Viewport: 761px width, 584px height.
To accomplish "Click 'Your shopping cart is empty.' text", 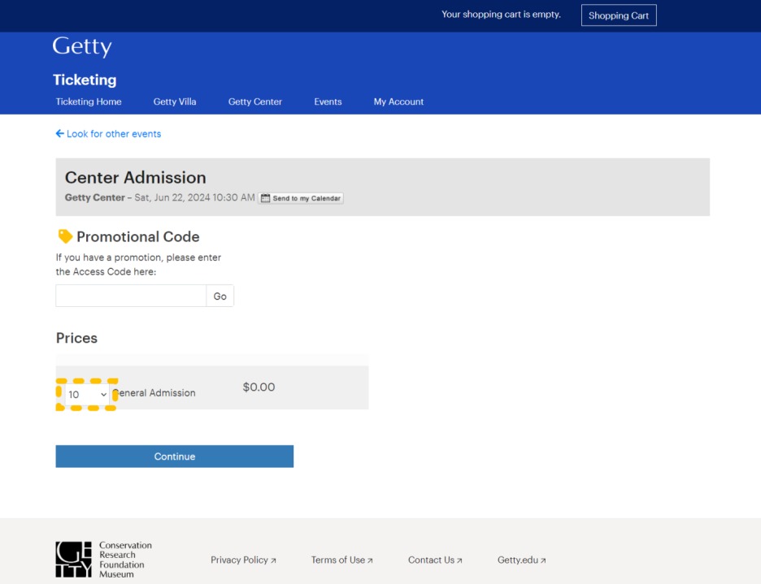I will (501, 15).
